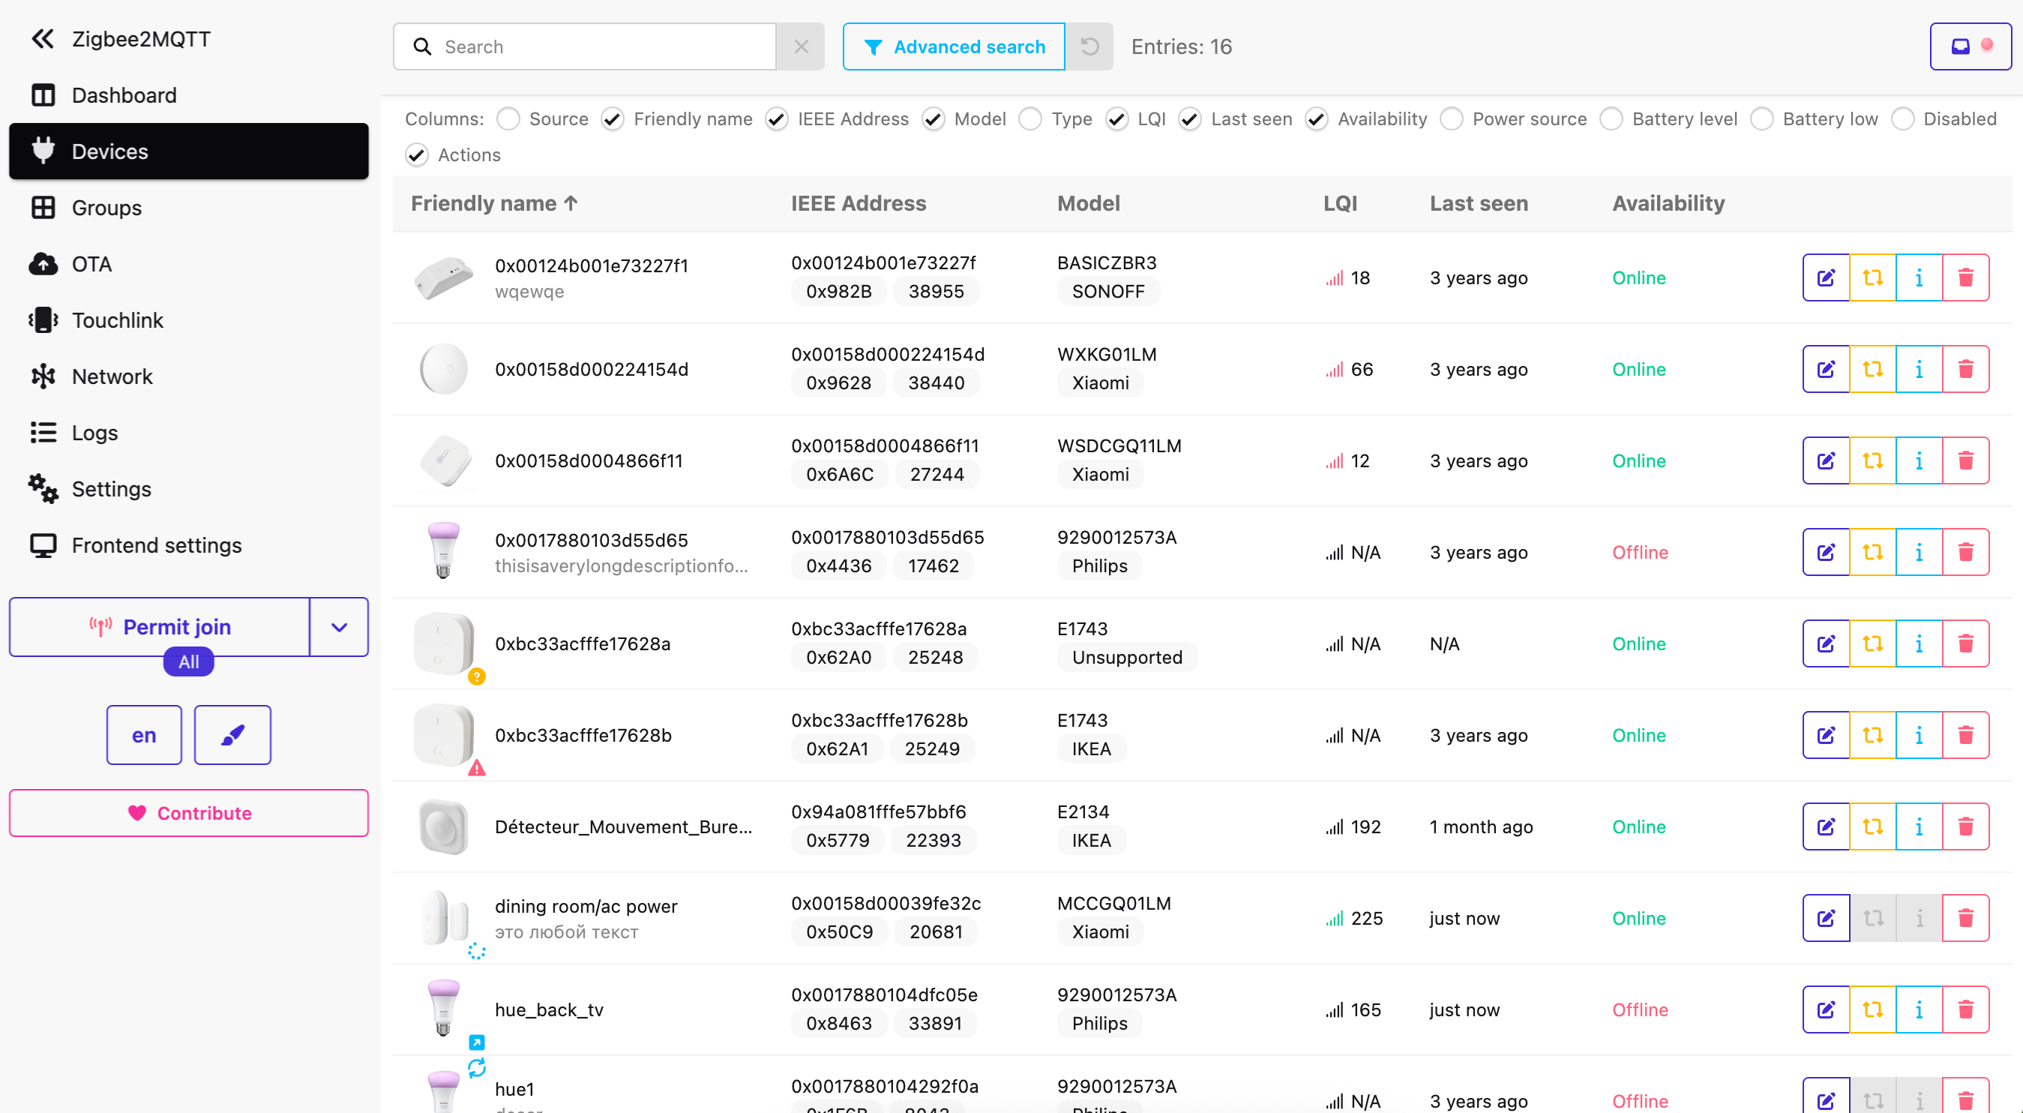Open the Logs view
The image size is (2023, 1113).
(94, 432)
